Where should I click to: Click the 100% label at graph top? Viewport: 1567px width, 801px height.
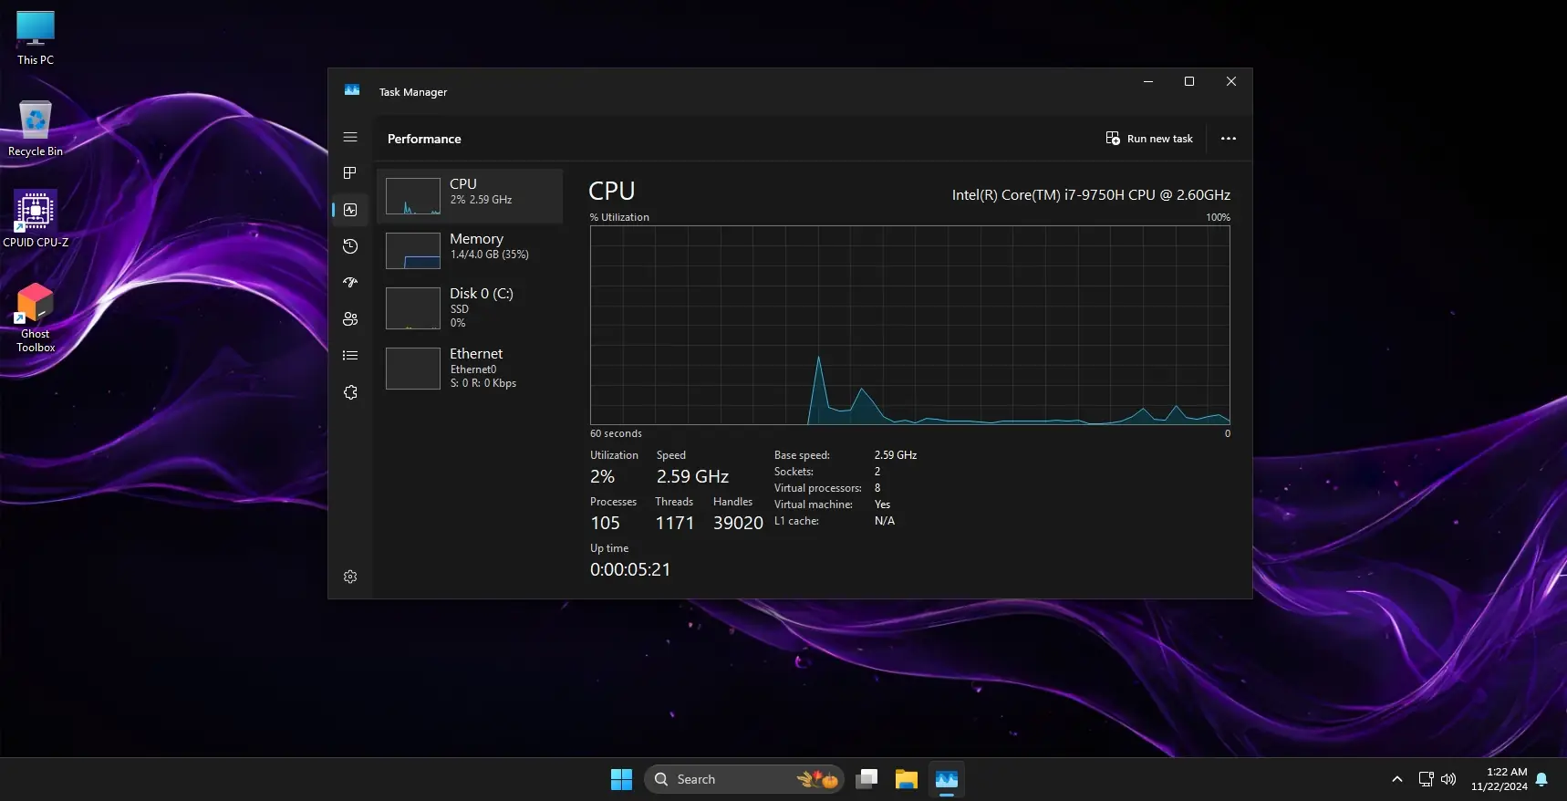click(x=1218, y=217)
